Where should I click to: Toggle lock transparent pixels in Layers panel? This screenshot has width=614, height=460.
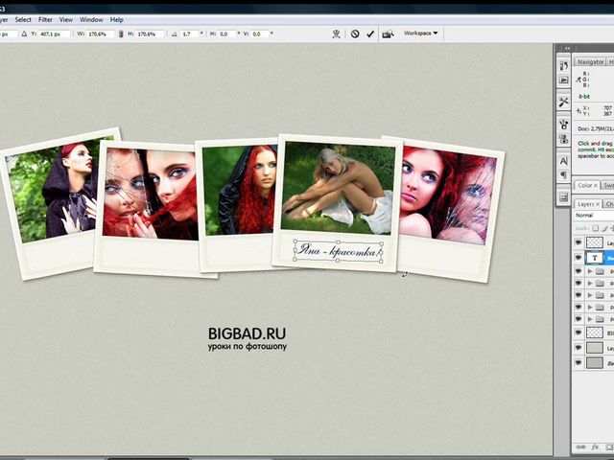pyautogui.click(x=595, y=228)
